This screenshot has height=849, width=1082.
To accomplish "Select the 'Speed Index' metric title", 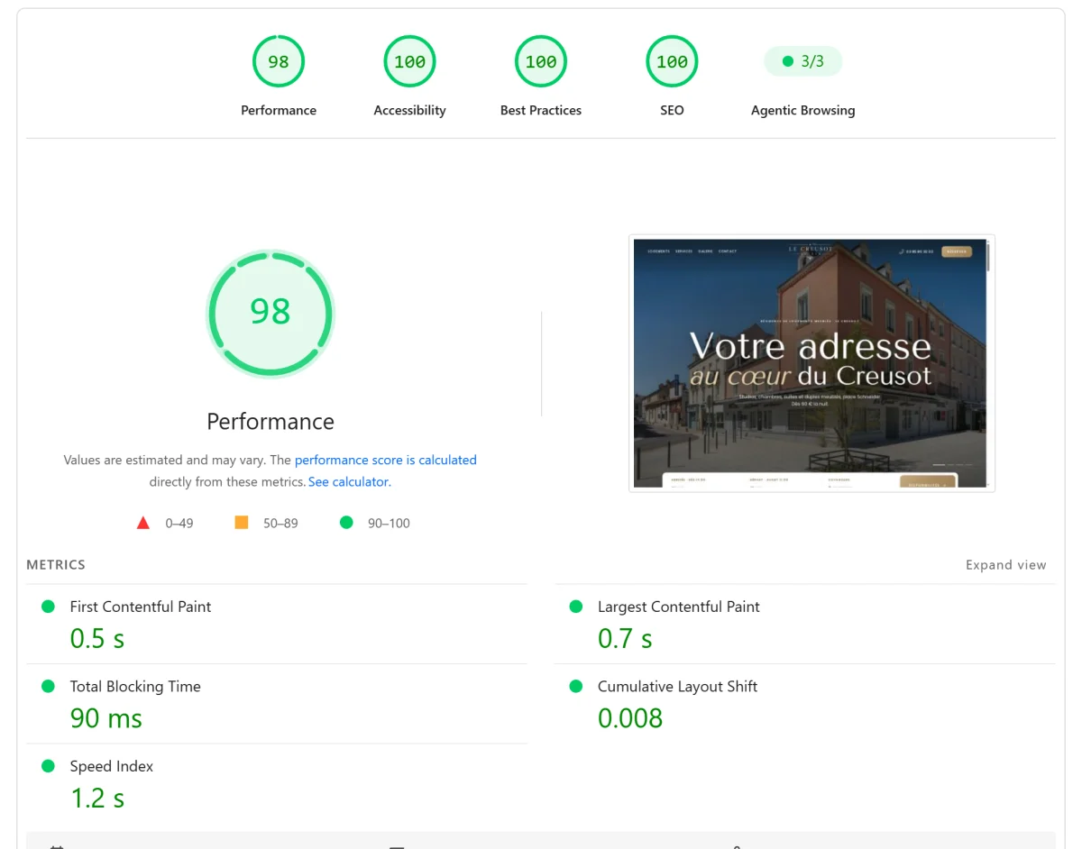I will 112,766.
